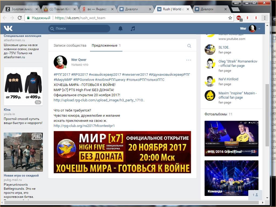Open the Adblock Plus extension icon

pyautogui.click(x=239, y=18)
